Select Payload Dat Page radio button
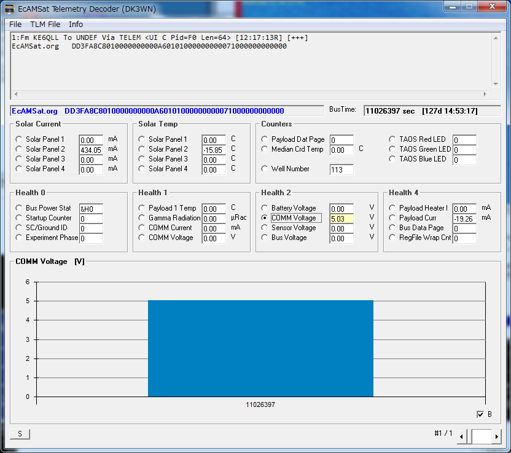The height and width of the screenshot is (453, 511). [265, 139]
